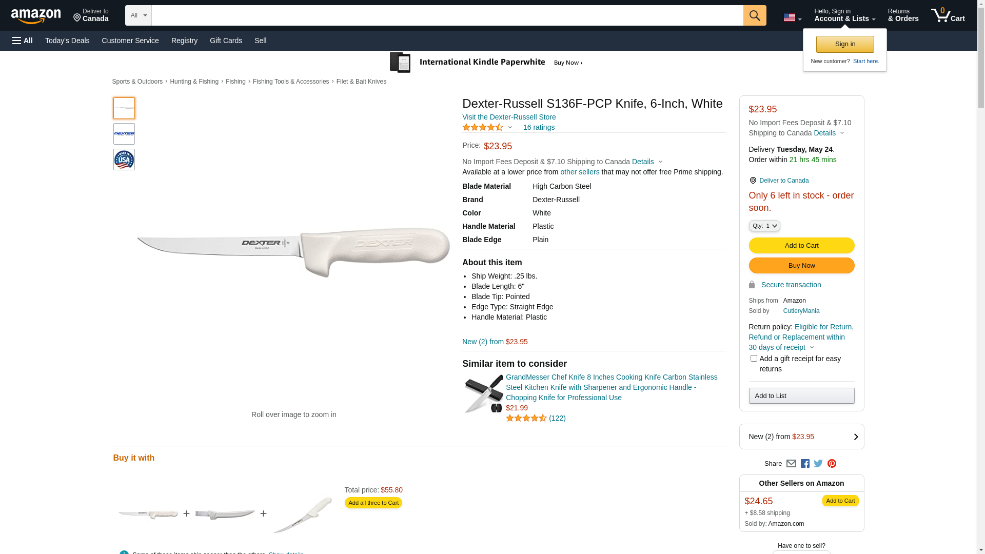Share product on Facebook

805,464
